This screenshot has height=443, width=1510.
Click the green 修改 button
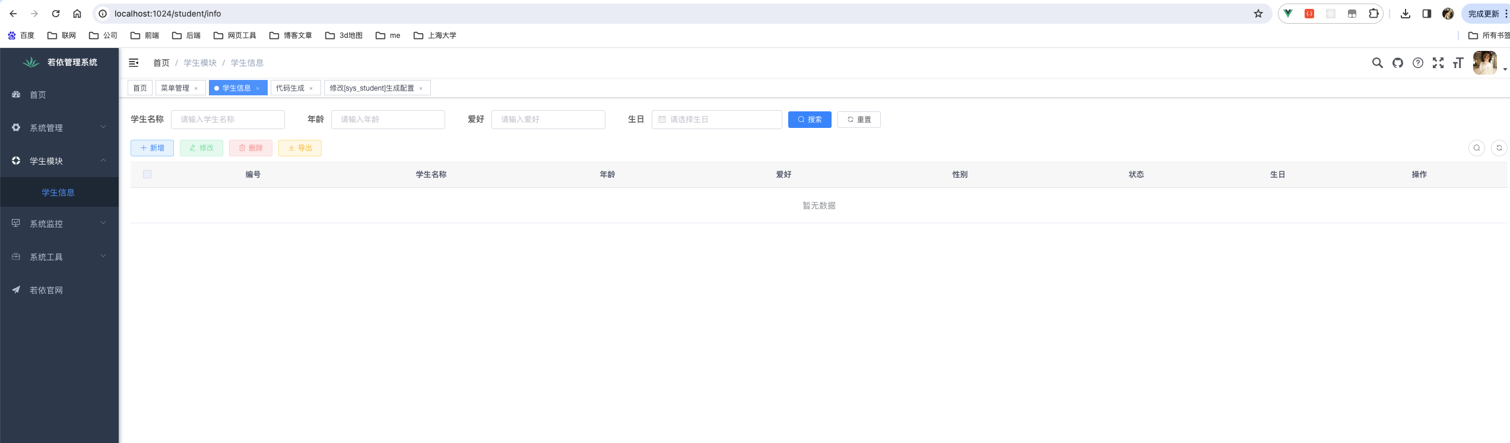[x=201, y=148]
